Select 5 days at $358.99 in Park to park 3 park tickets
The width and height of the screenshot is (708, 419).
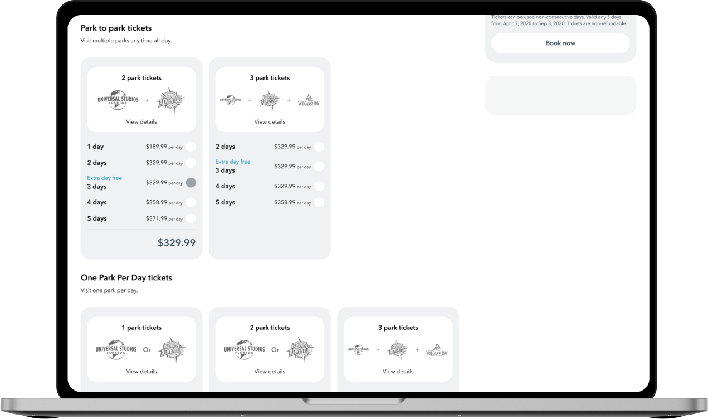[x=319, y=202]
